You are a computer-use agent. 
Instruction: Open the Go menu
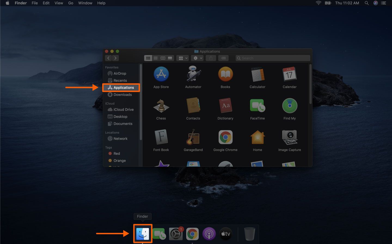pos(71,3)
